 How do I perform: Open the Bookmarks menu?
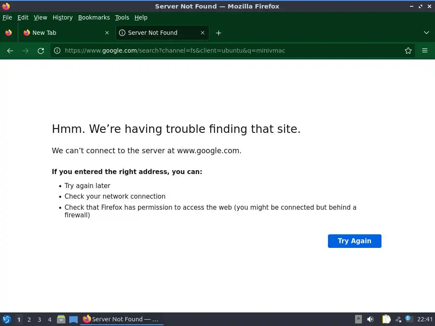tap(94, 17)
